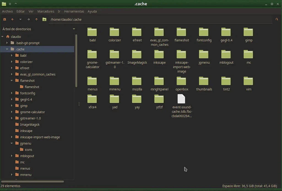This screenshot has height=191, width=282.
Task: Open the history dropdown arrow in toolbar
Action: coord(20,19)
